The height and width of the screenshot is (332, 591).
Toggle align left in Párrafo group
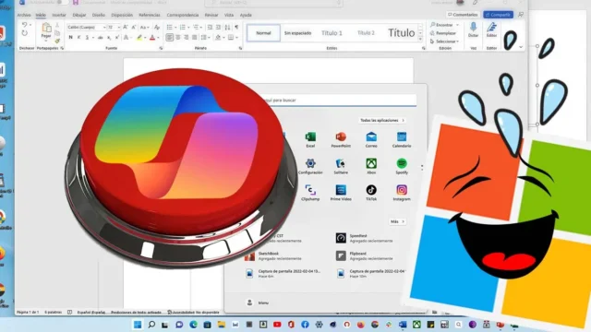pos(170,37)
